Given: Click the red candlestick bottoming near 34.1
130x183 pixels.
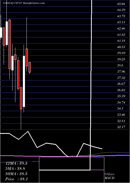Looking at the screenshot, I should [21, 98].
